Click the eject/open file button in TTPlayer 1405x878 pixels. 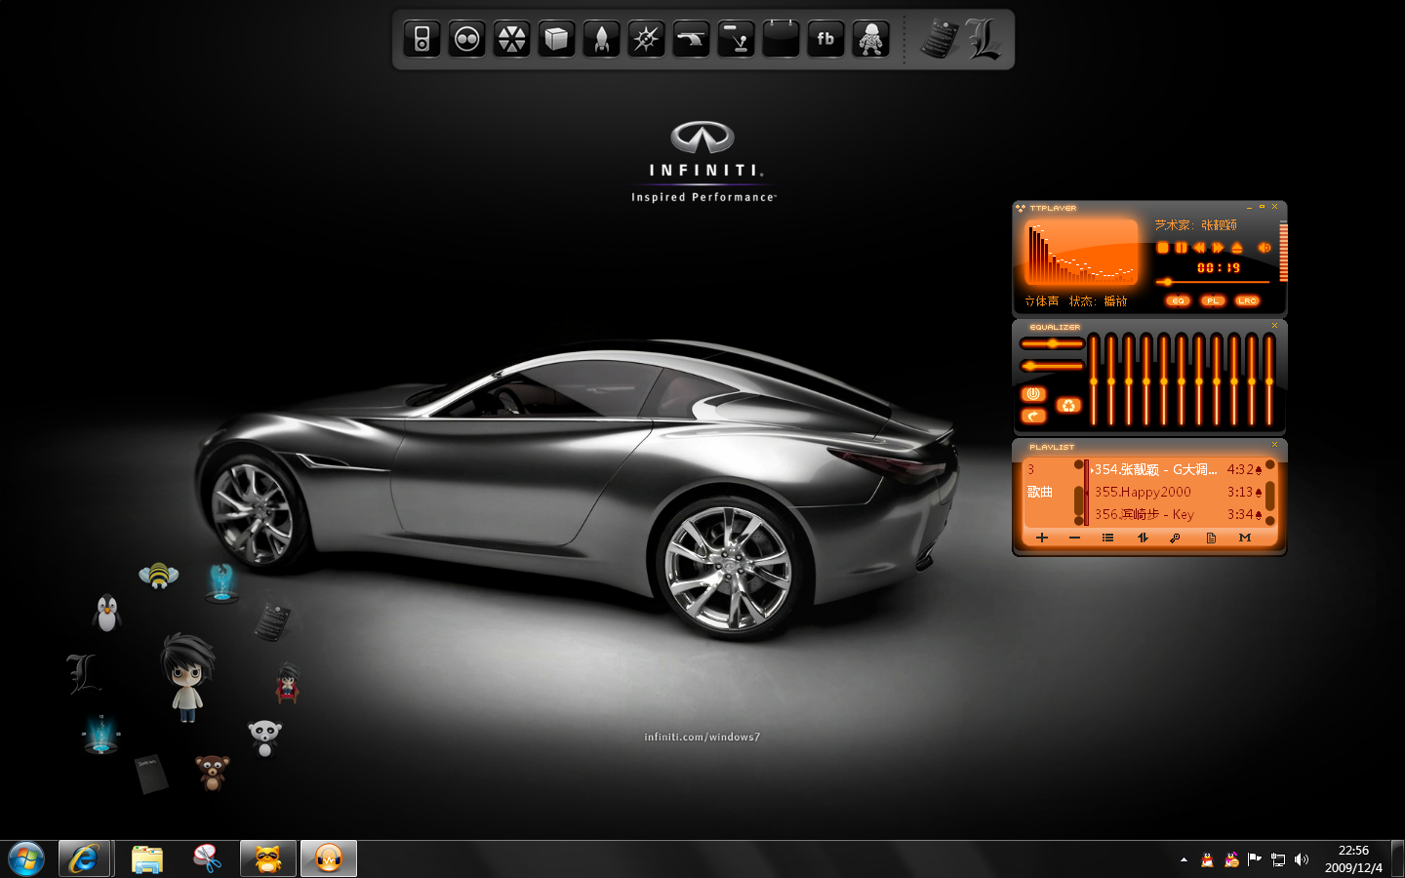(1236, 248)
